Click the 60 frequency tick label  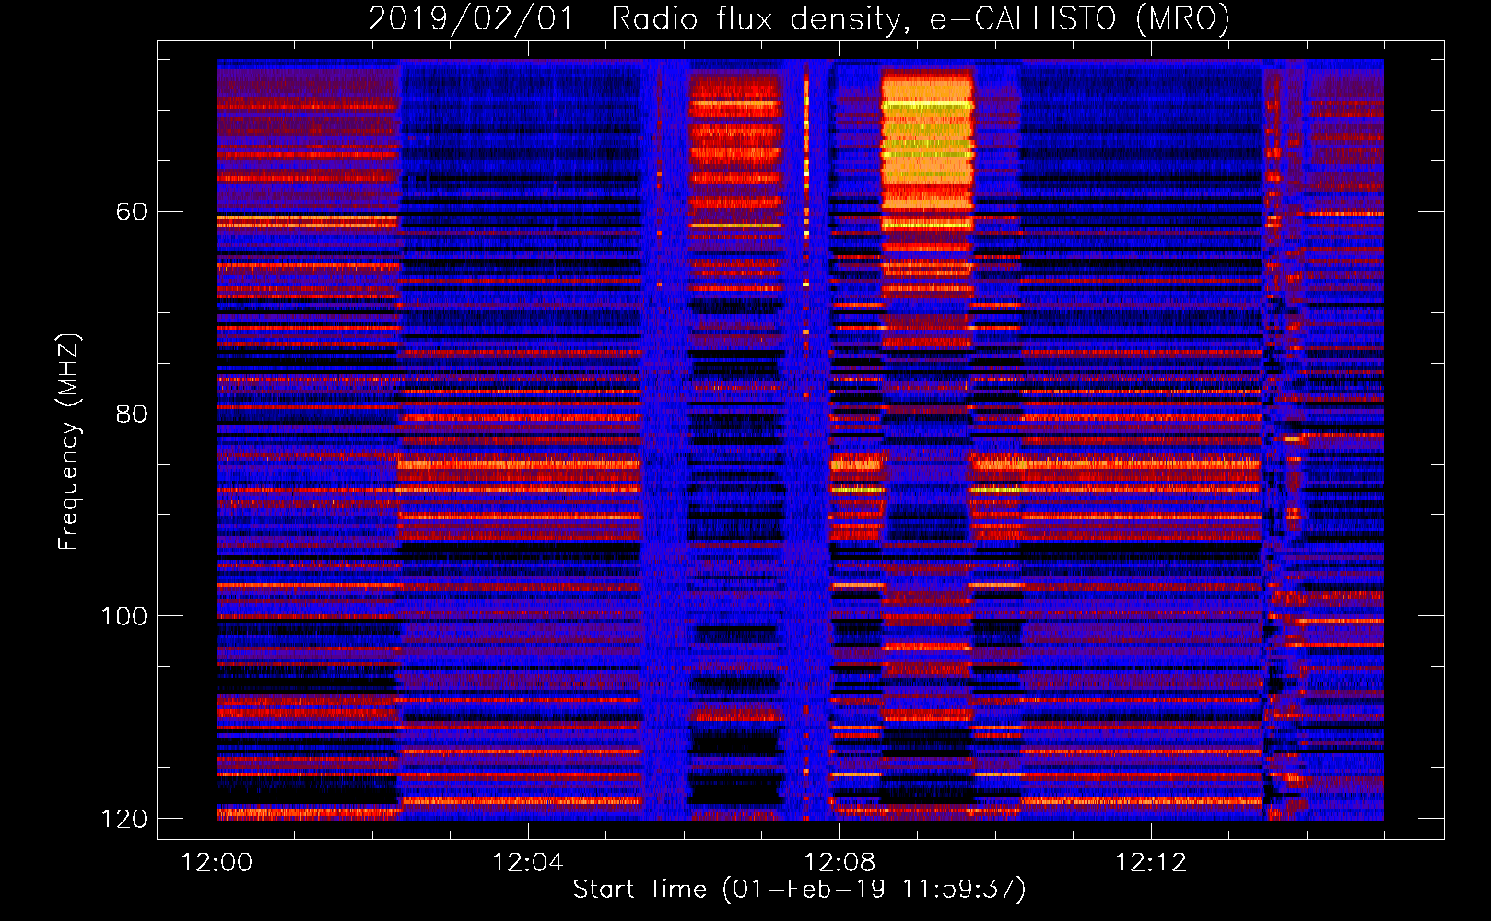[132, 212]
